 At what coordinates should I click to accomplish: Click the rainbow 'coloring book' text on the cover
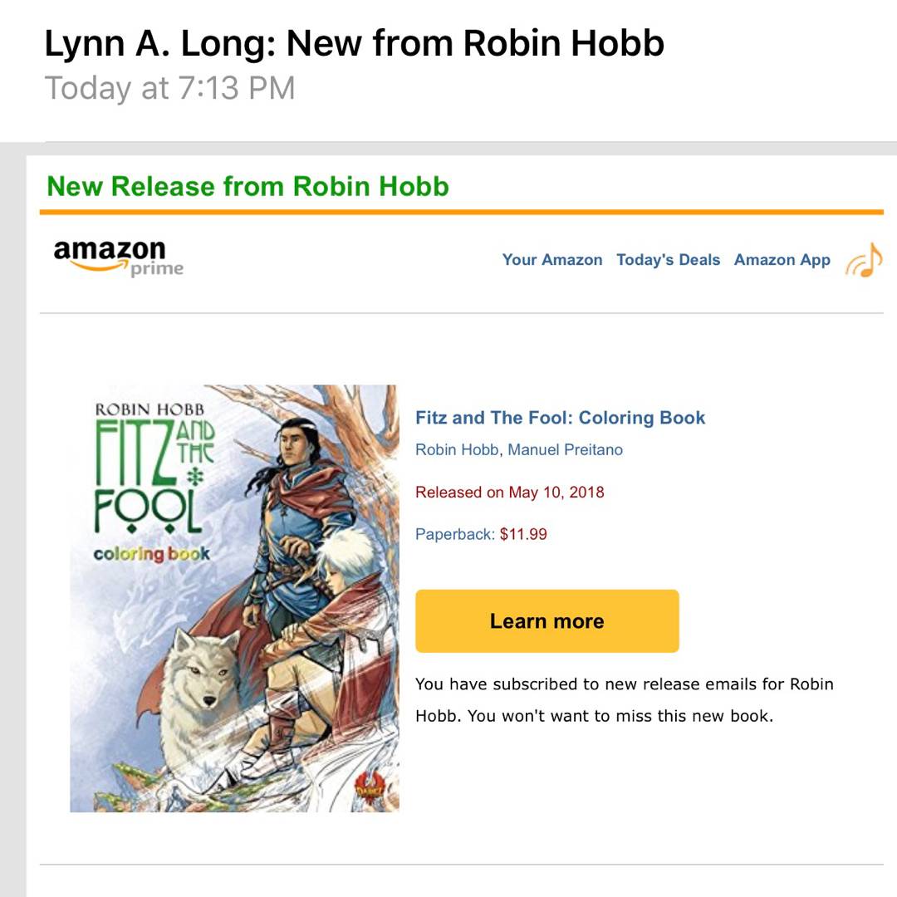click(151, 554)
